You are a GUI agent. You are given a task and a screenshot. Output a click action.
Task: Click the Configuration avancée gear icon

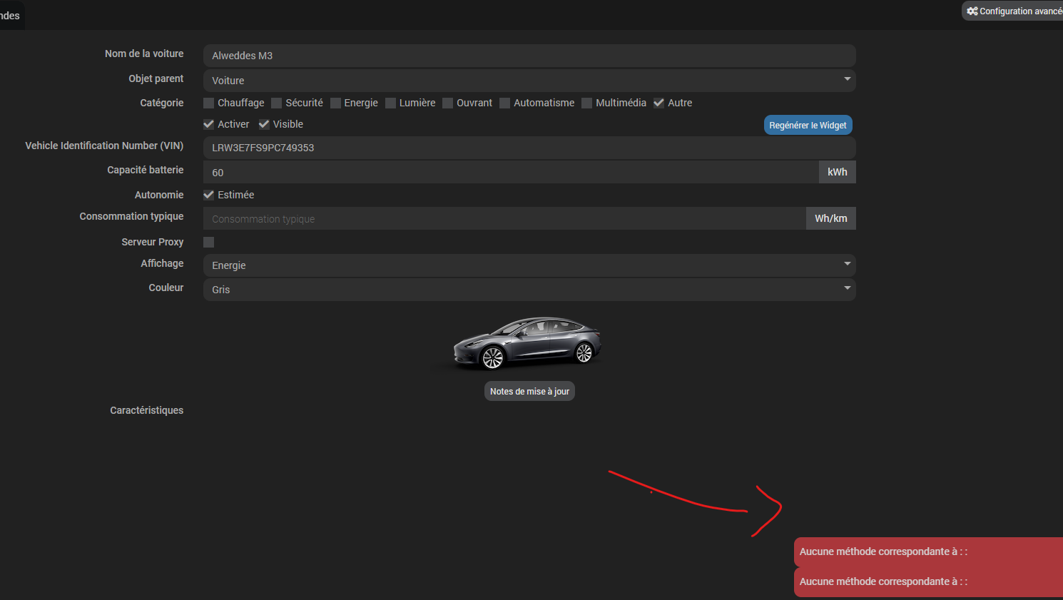click(972, 11)
